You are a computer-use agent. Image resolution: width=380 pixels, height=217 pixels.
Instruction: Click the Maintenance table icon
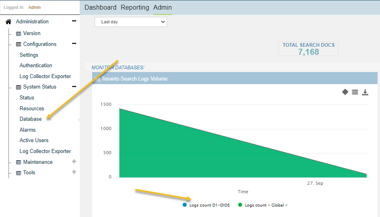pos(19,162)
